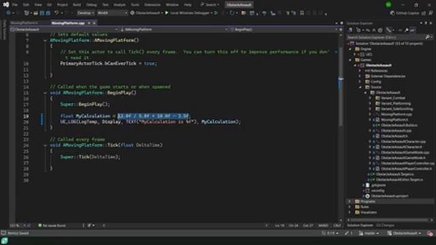Click the MyCalculation variable on line 19

pyautogui.click(x=93, y=116)
